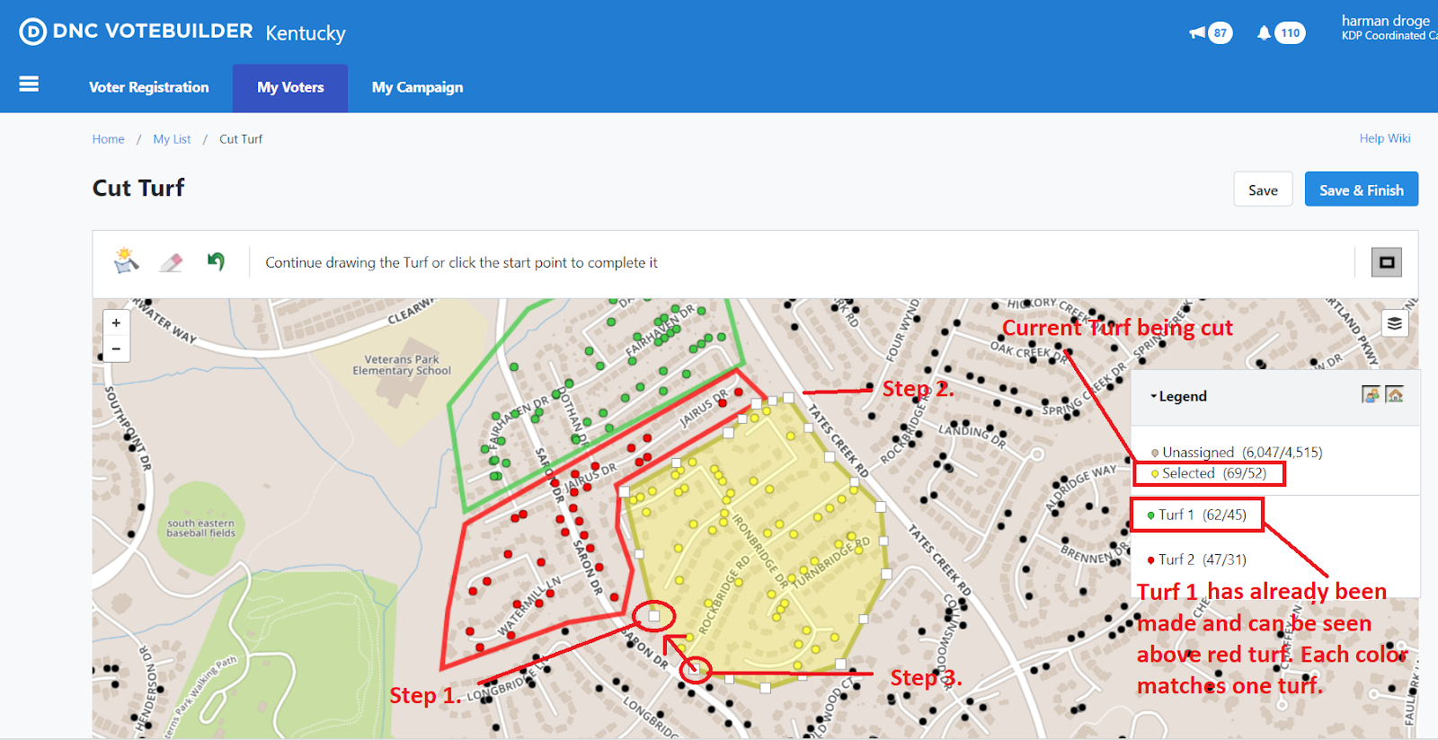Image resolution: width=1438 pixels, height=740 pixels.
Task: Collapse the Legend panel
Action: coord(1178,396)
